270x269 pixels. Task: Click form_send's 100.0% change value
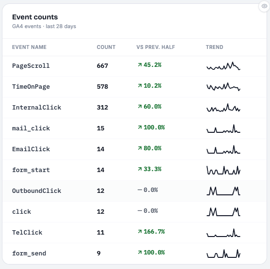pos(154,253)
